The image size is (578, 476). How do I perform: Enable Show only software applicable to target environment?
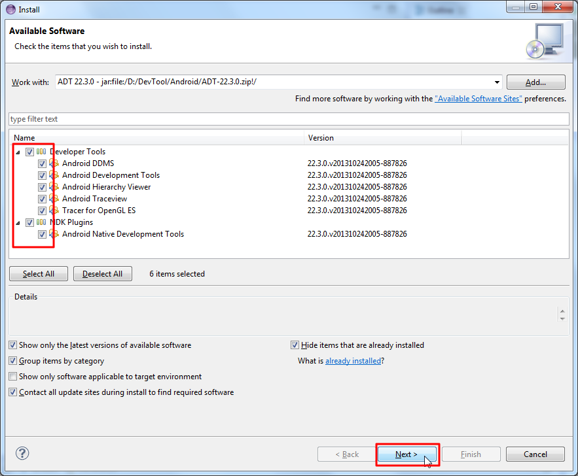[x=13, y=376]
